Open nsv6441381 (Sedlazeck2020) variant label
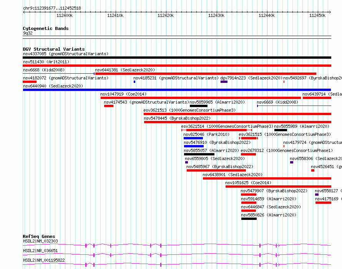This screenshot has height=269, width=342. pyautogui.click(x=125, y=70)
